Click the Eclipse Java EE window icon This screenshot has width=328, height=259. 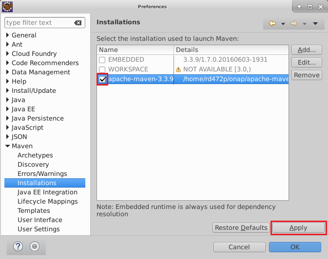pos(7,6)
